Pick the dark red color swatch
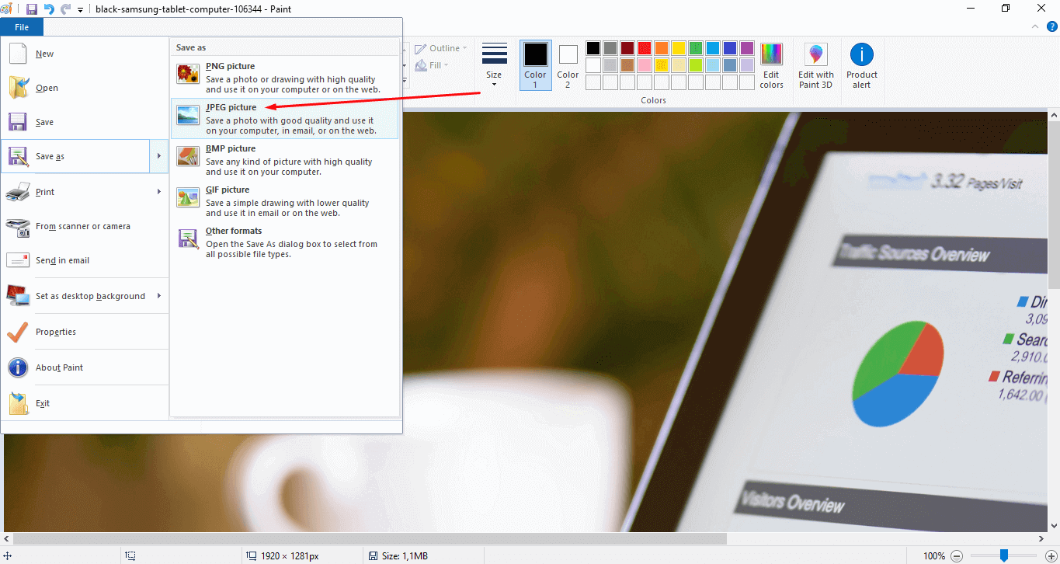 click(627, 48)
